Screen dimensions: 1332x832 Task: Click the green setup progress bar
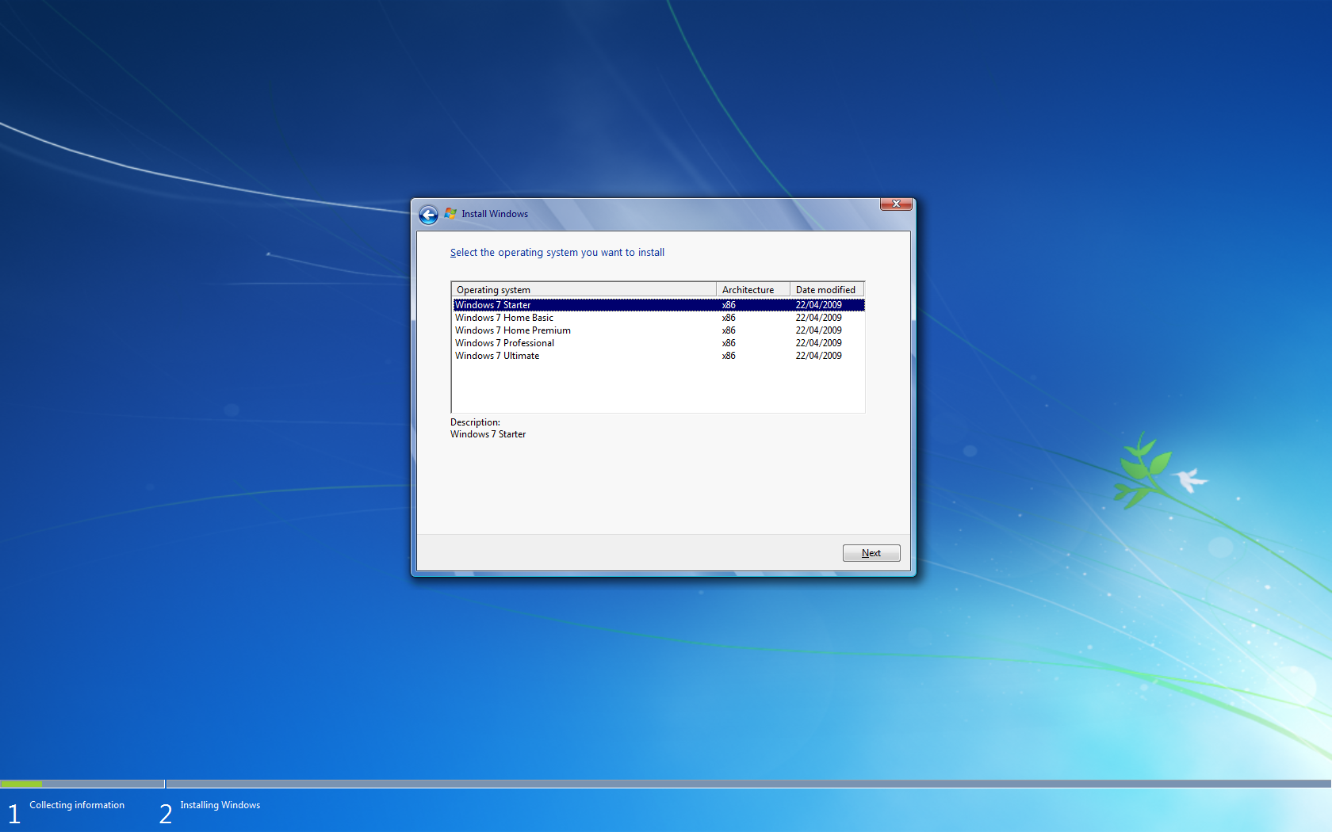pos(22,784)
